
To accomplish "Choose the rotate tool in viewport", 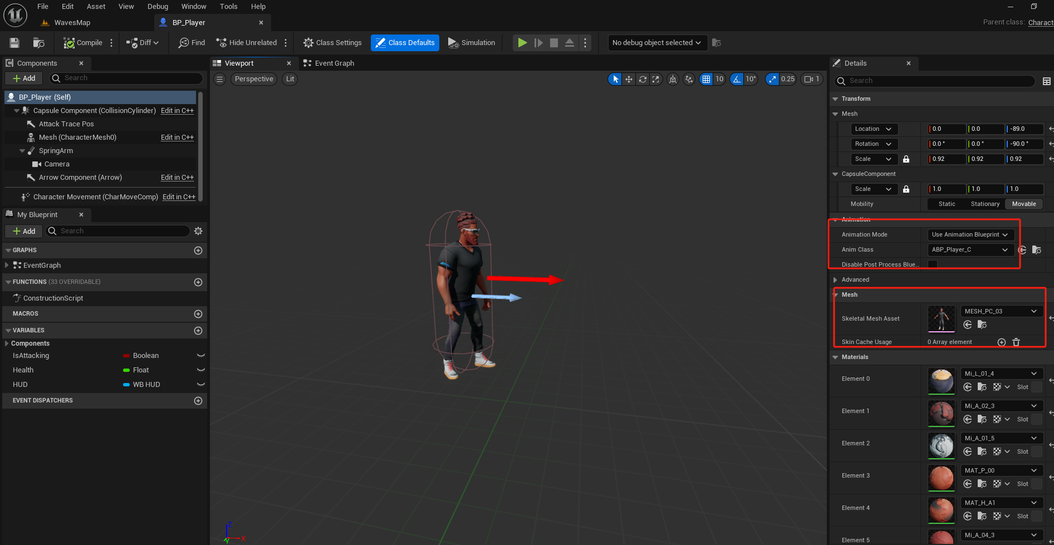I will pyautogui.click(x=643, y=79).
